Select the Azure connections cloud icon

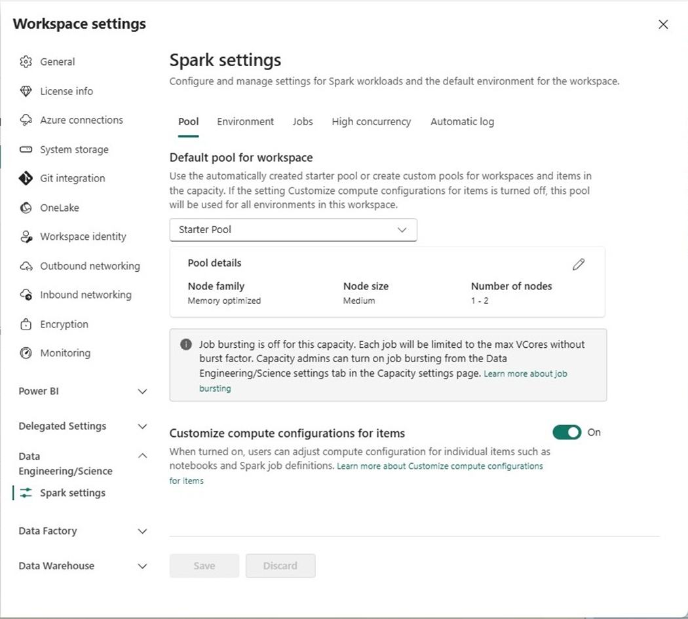(x=26, y=121)
